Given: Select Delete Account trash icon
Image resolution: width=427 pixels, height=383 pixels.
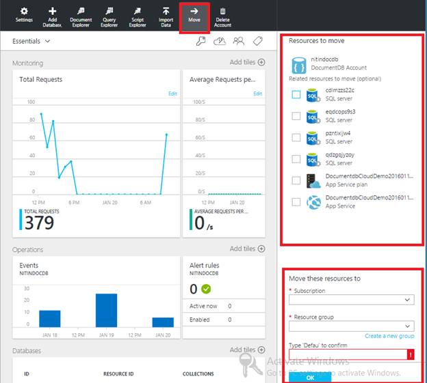Looking at the screenshot, I should (x=222, y=11).
